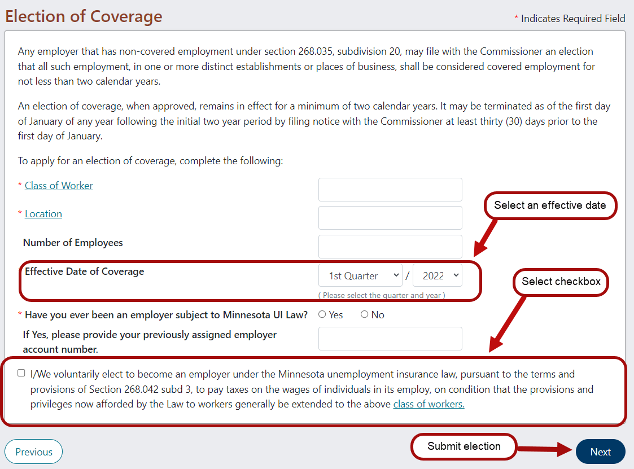Click the 'Select checkbox' callout bubble

tap(561, 282)
